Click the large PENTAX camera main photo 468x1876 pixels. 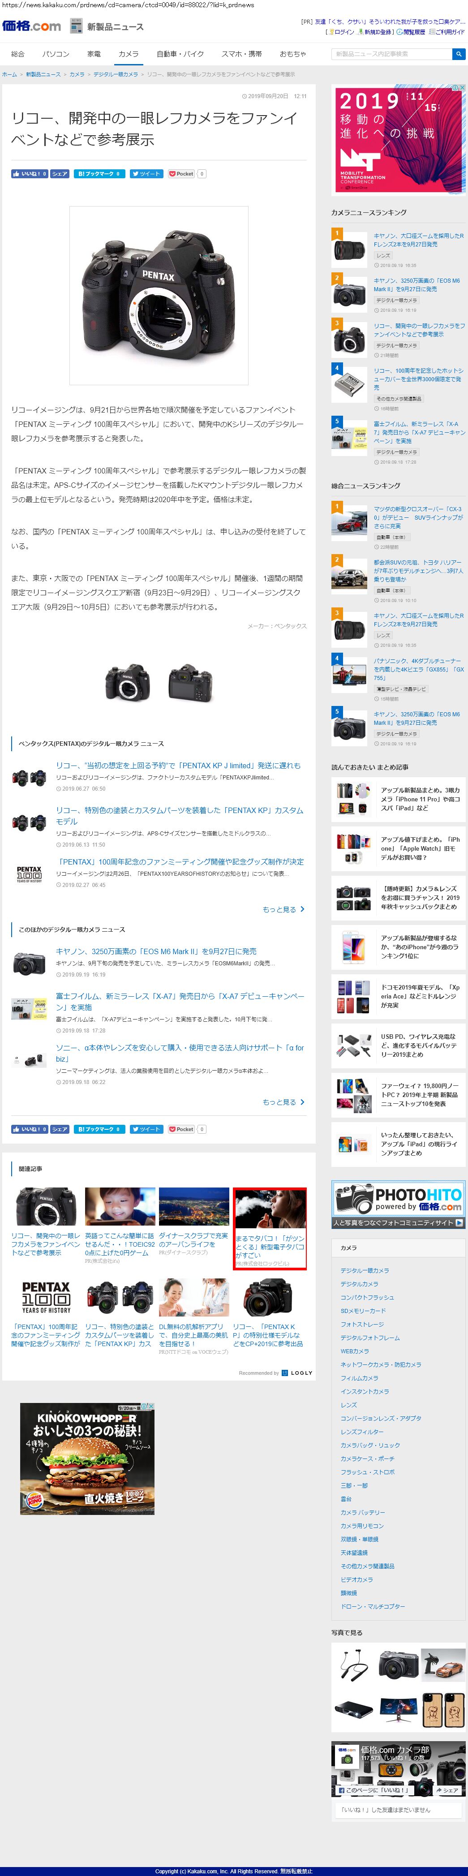pos(159,297)
